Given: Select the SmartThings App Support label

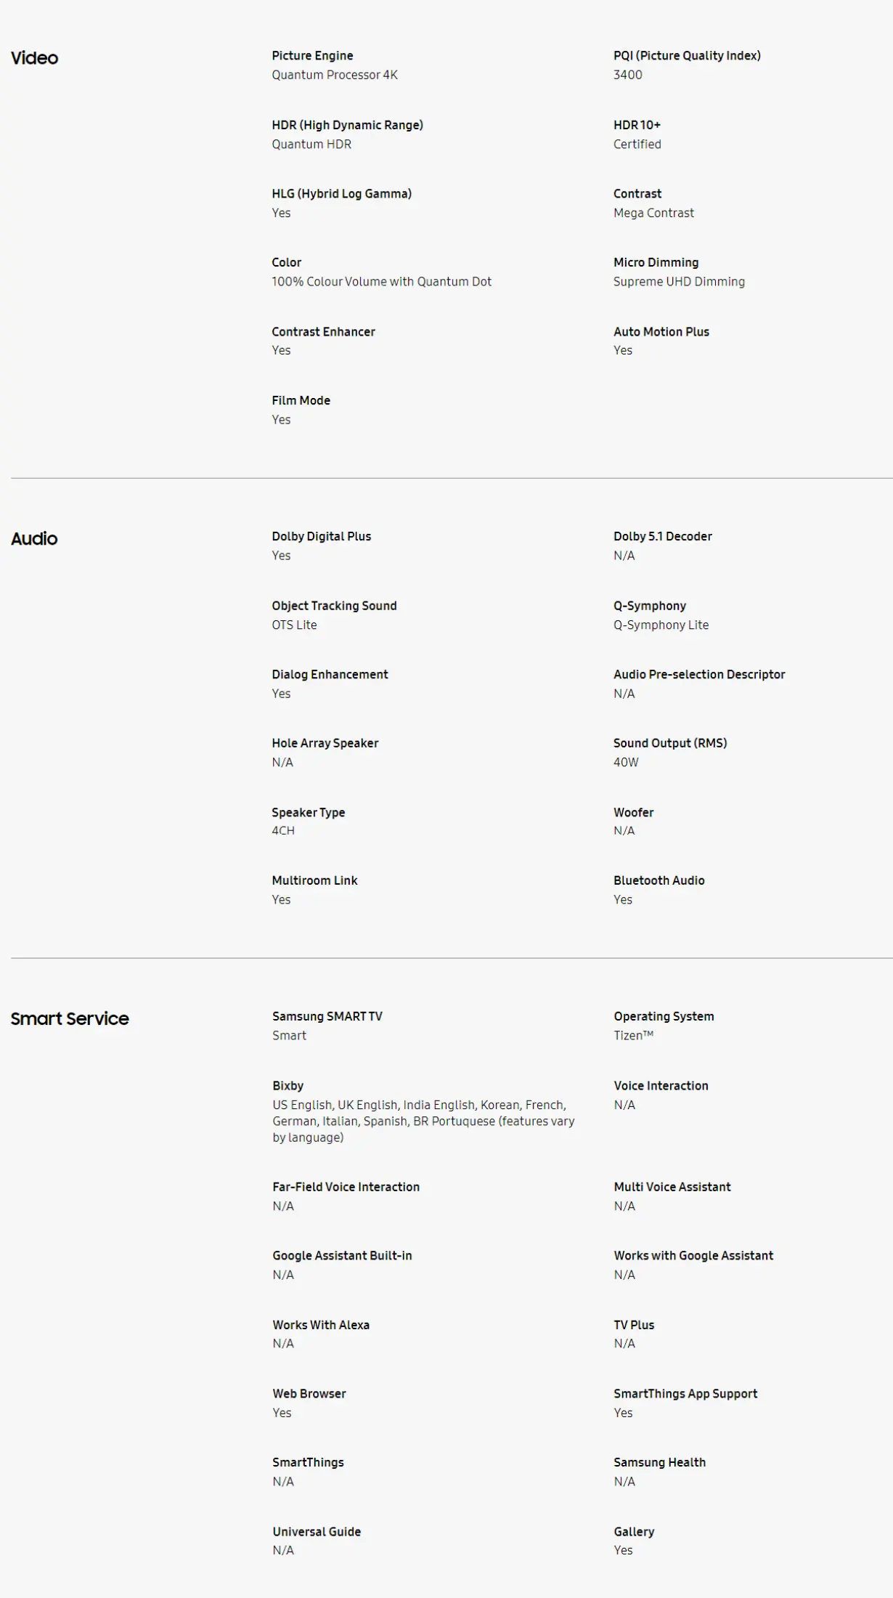Looking at the screenshot, I should [685, 1394].
